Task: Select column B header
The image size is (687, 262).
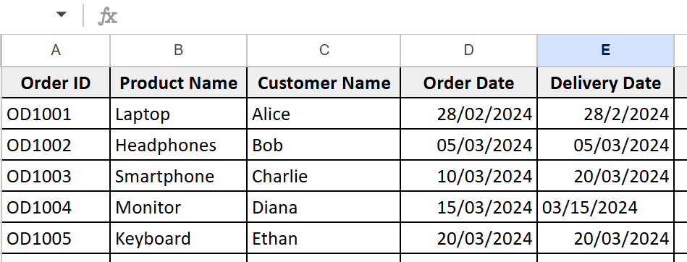Action: (178, 51)
